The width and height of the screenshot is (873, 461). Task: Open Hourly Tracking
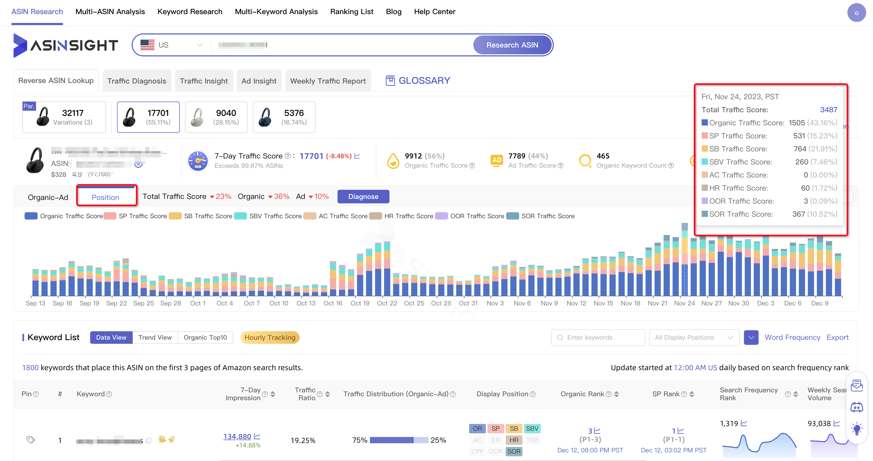(270, 337)
